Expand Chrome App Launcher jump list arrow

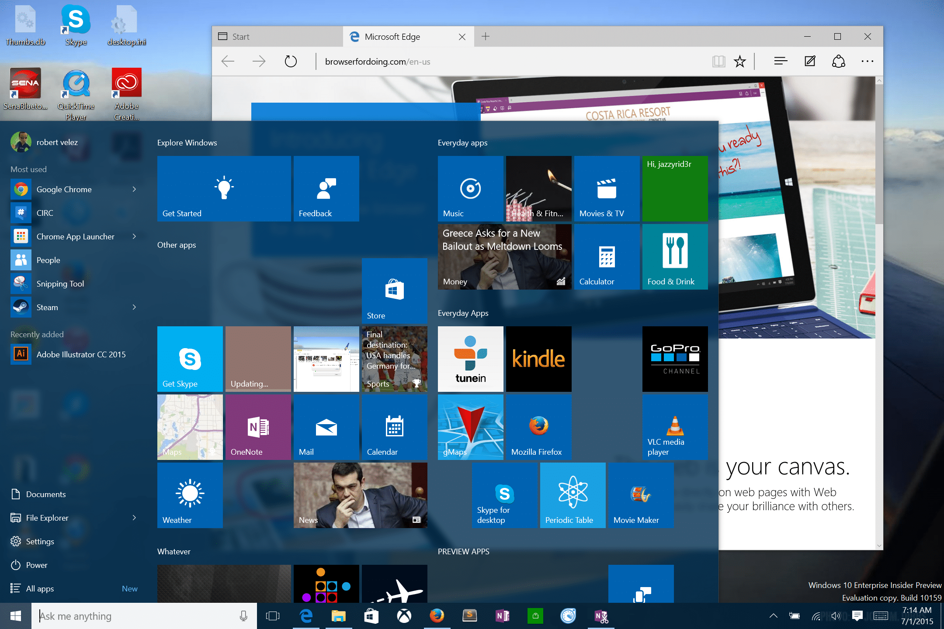click(134, 236)
